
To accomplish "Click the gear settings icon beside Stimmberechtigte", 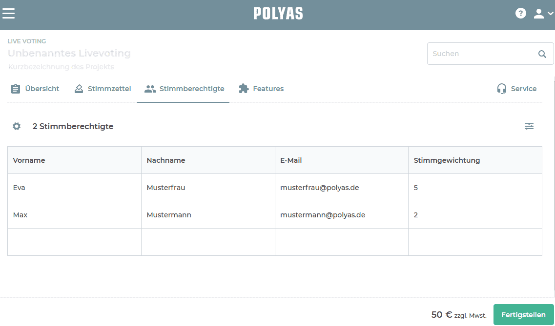I will (x=17, y=127).
